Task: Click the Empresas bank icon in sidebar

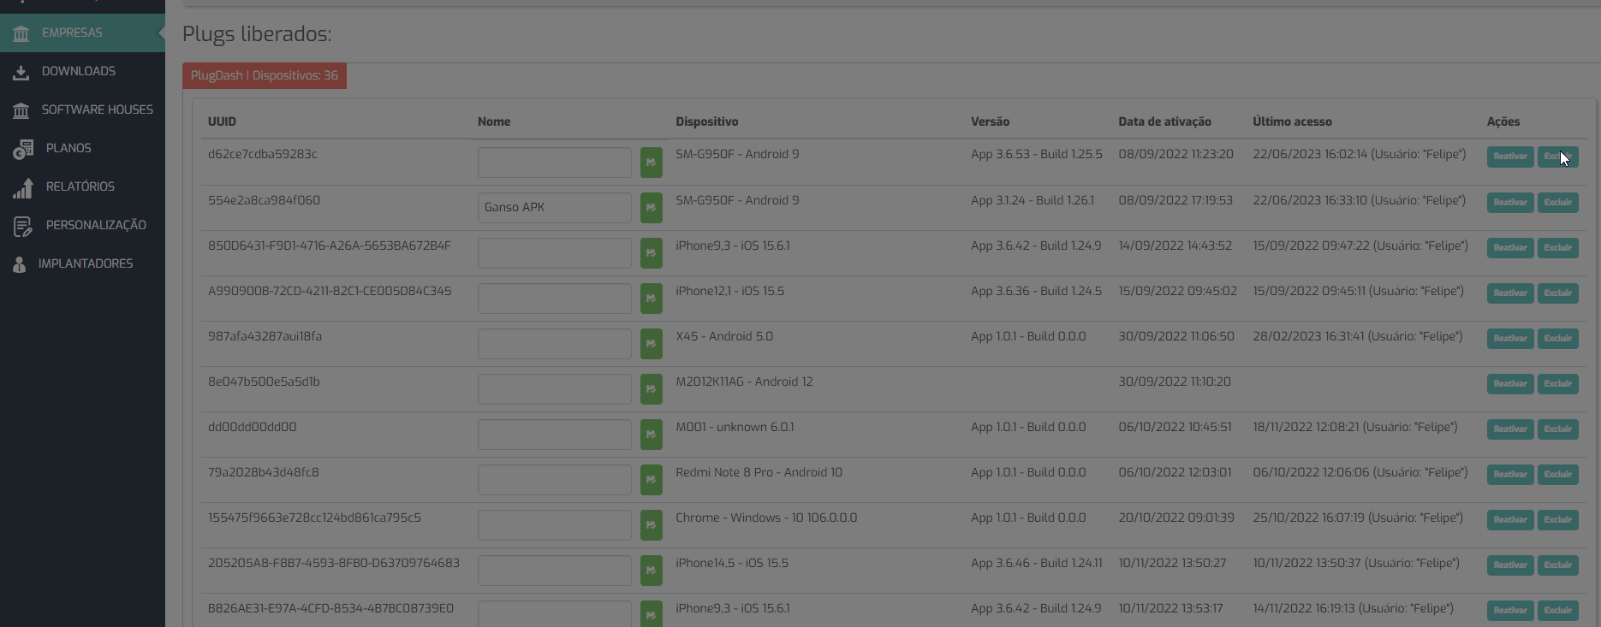Action: [21, 33]
